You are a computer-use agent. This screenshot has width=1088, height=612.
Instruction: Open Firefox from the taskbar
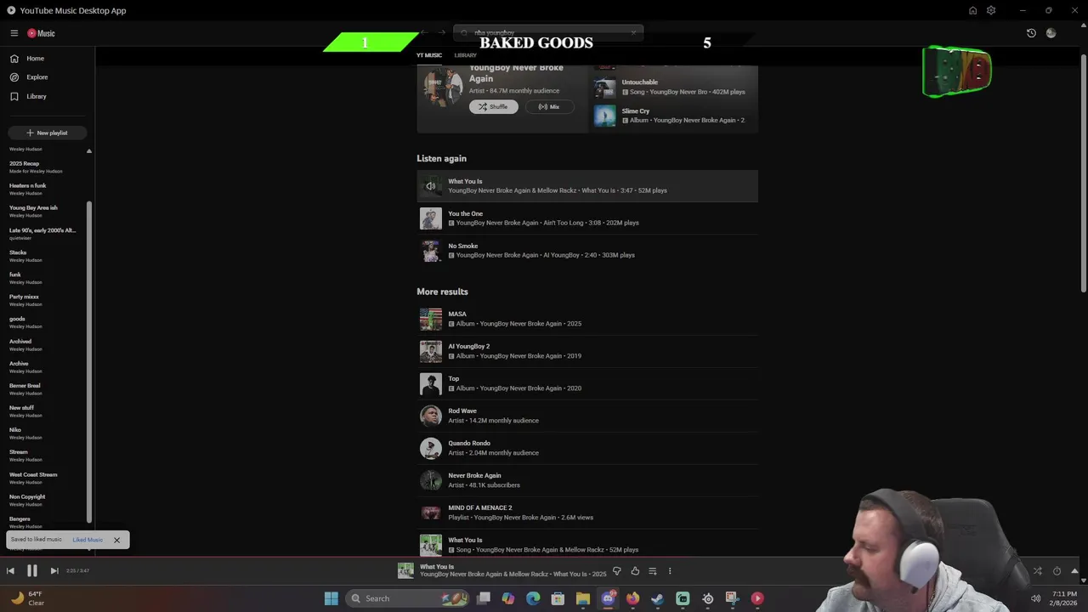point(632,598)
